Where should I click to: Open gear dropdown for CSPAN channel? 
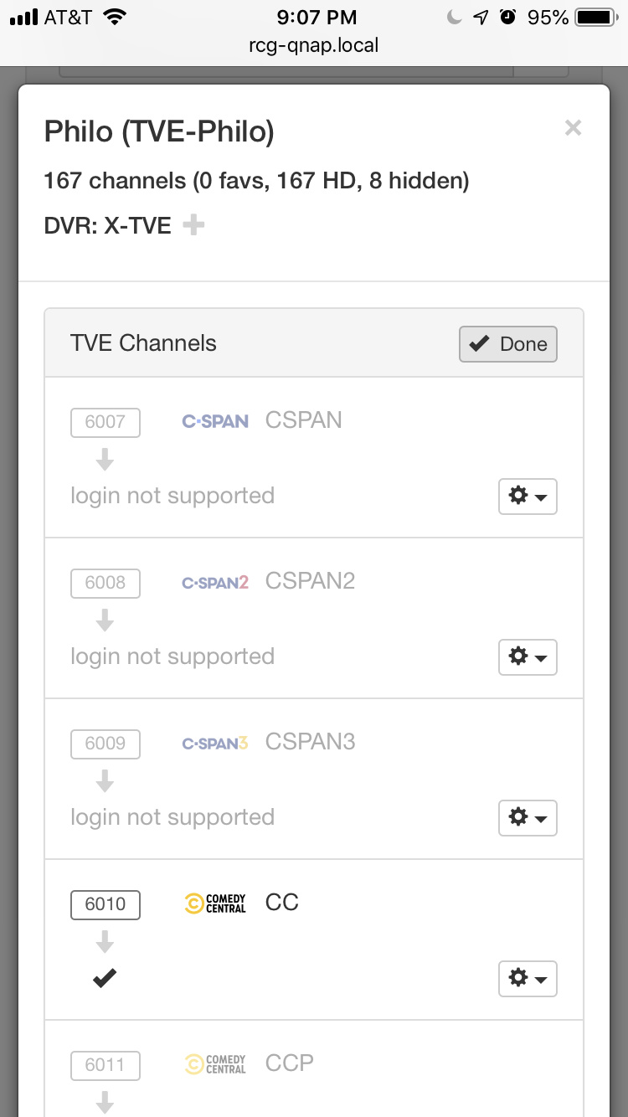coord(528,497)
